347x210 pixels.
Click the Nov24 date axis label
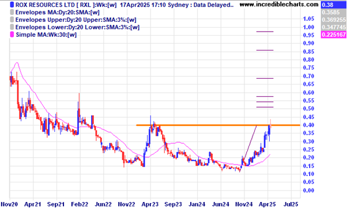[244, 204]
